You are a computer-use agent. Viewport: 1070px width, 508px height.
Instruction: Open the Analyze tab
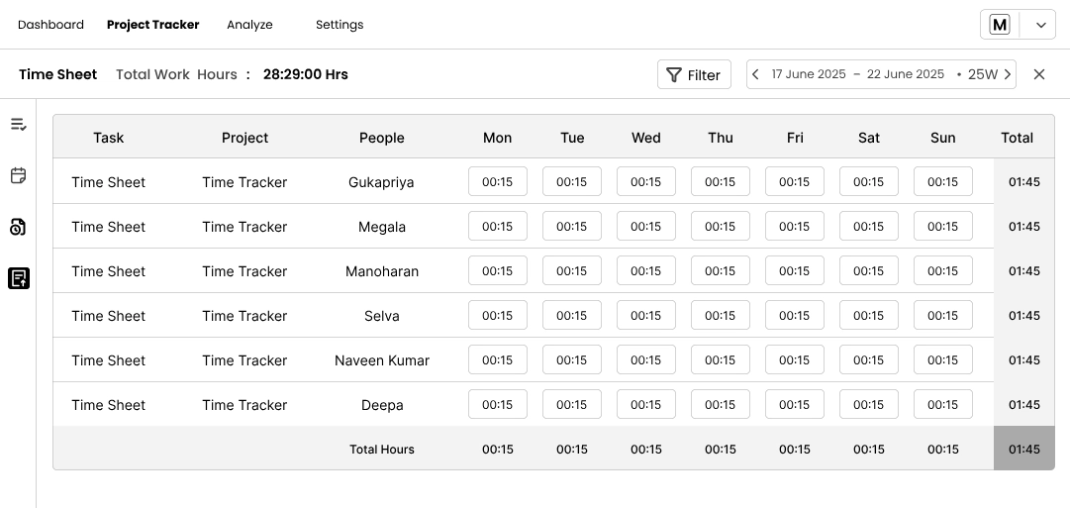249,25
